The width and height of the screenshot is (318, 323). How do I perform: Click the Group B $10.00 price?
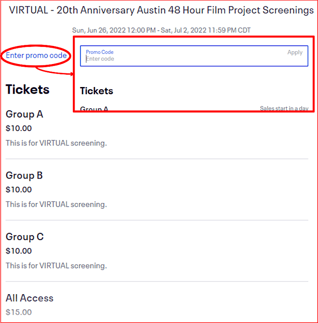19,190
